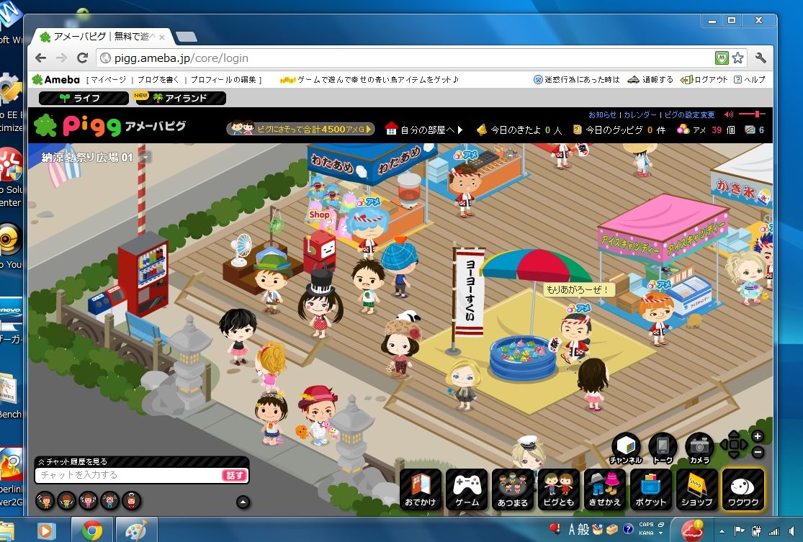The height and width of the screenshot is (542, 803).
Task: Click the Ameba logo
Action: coord(56,80)
